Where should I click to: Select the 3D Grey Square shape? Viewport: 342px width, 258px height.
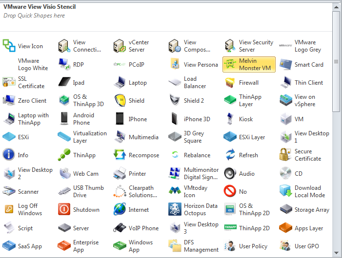[x=175, y=137]
